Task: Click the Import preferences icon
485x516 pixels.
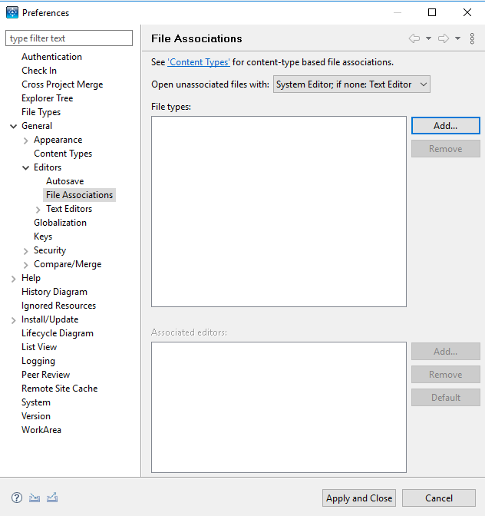Action: coord(35,498)
